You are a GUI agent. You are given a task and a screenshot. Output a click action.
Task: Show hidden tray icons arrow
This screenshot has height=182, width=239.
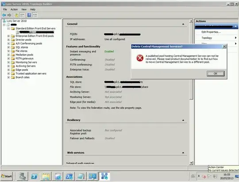(199, 176)
